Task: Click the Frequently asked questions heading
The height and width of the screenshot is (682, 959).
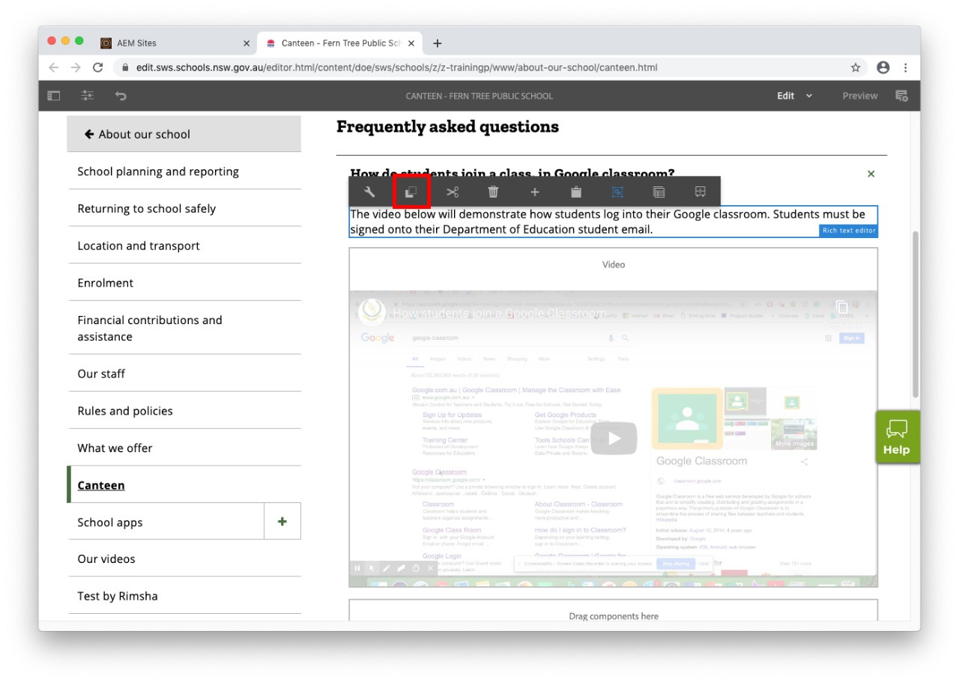Action: click(447, 127)
